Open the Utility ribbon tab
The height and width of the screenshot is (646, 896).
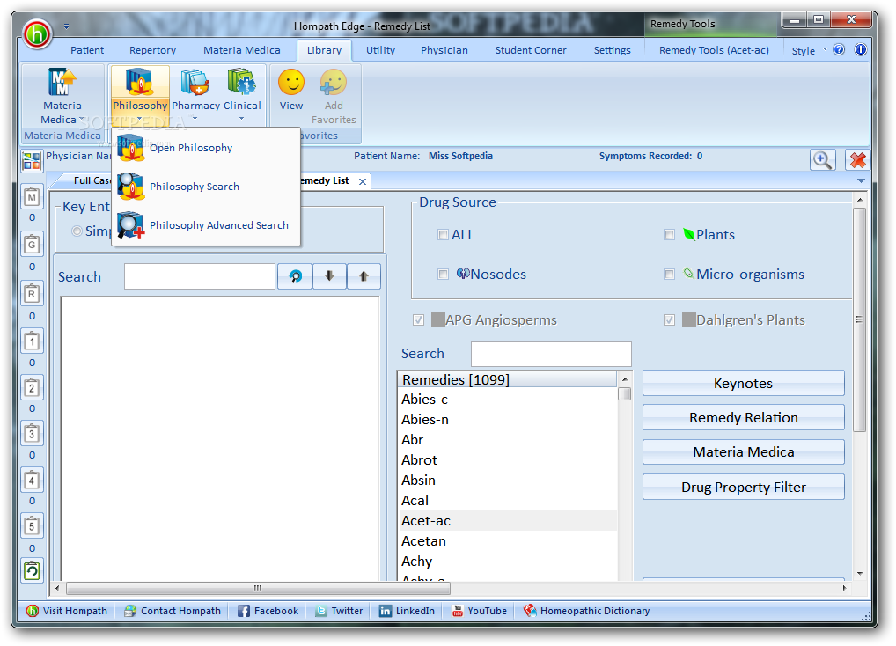380,50
